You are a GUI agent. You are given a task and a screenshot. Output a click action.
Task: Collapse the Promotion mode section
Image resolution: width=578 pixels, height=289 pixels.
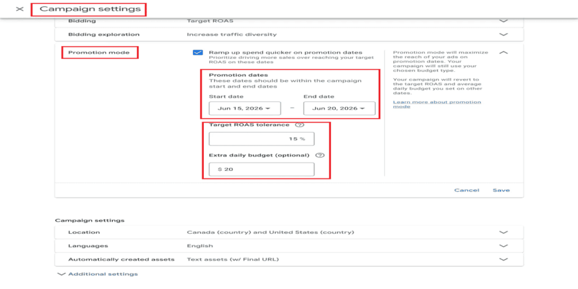tap(503, 52)
